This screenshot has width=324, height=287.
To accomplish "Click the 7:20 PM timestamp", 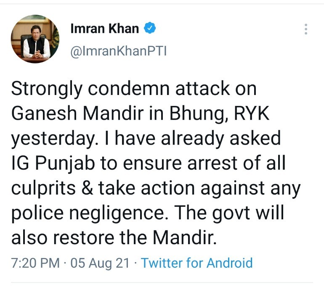I will pyautogui.click(x=35, y=263).
